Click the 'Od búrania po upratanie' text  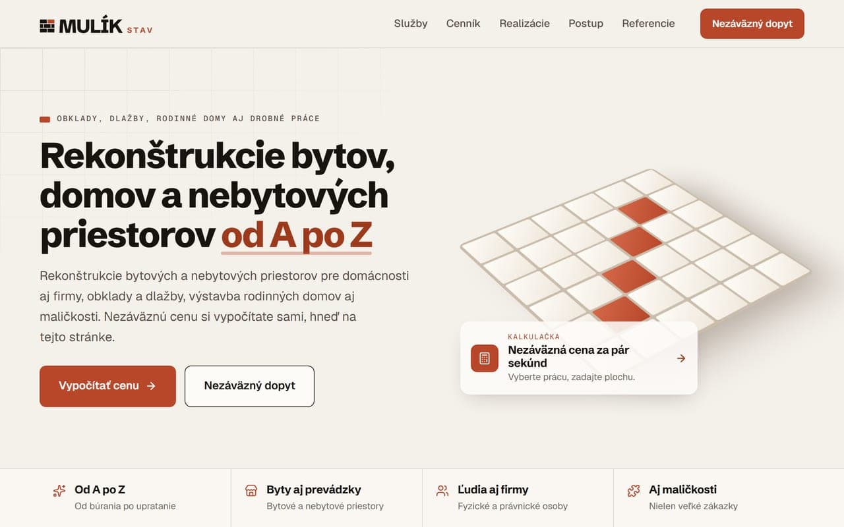125,507
